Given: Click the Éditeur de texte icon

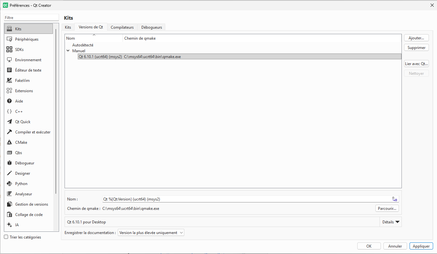Looking at the screenshot, I should tap(9, 70).
